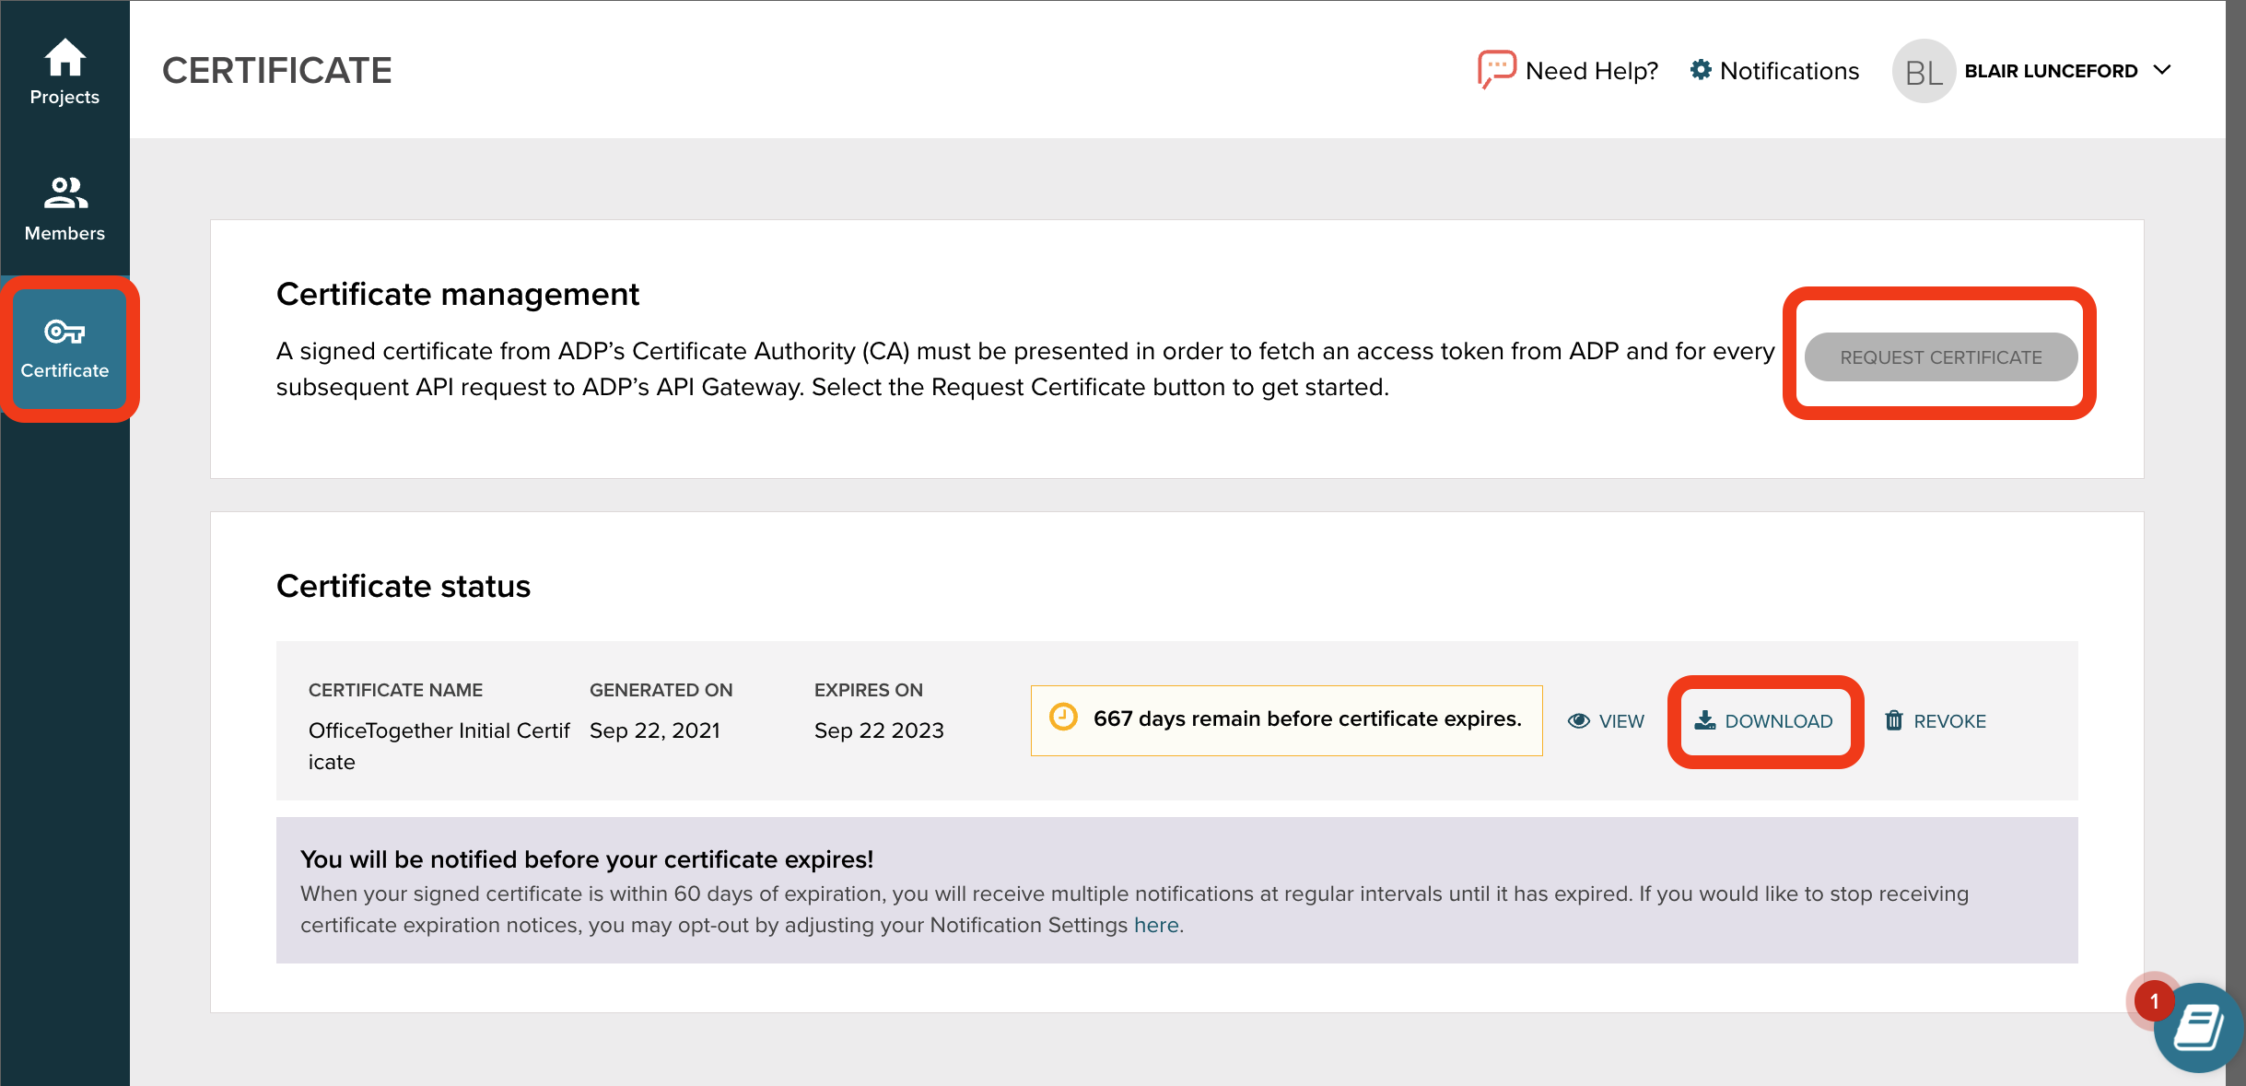This screenshot has height=1086, width=2246.
Task: Click the Blair Lunceford username
Action: (x=2051, y=71)
